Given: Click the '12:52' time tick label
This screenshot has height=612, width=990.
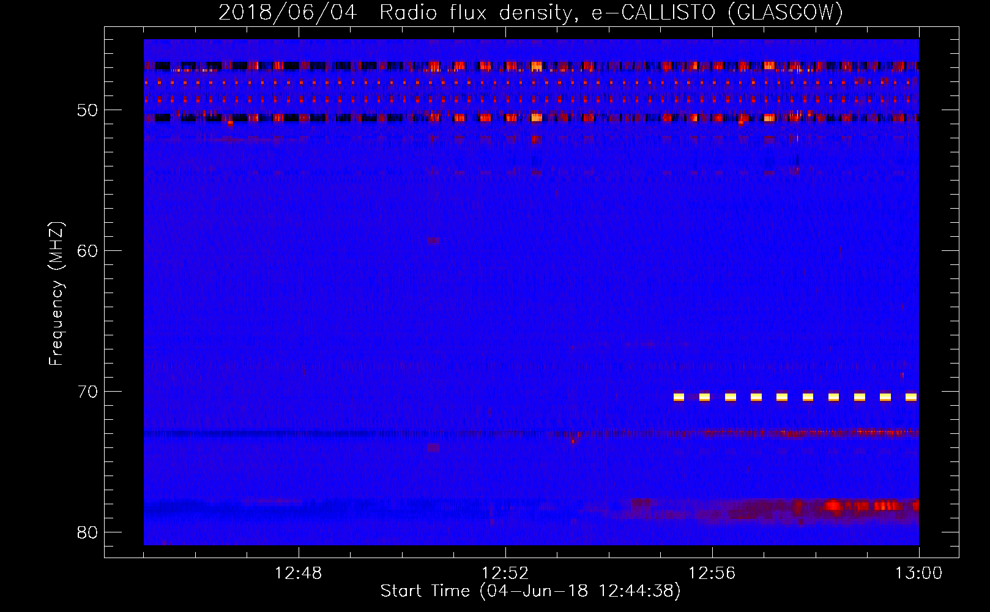Looking at the screenshot, I should tap(505, 573).
